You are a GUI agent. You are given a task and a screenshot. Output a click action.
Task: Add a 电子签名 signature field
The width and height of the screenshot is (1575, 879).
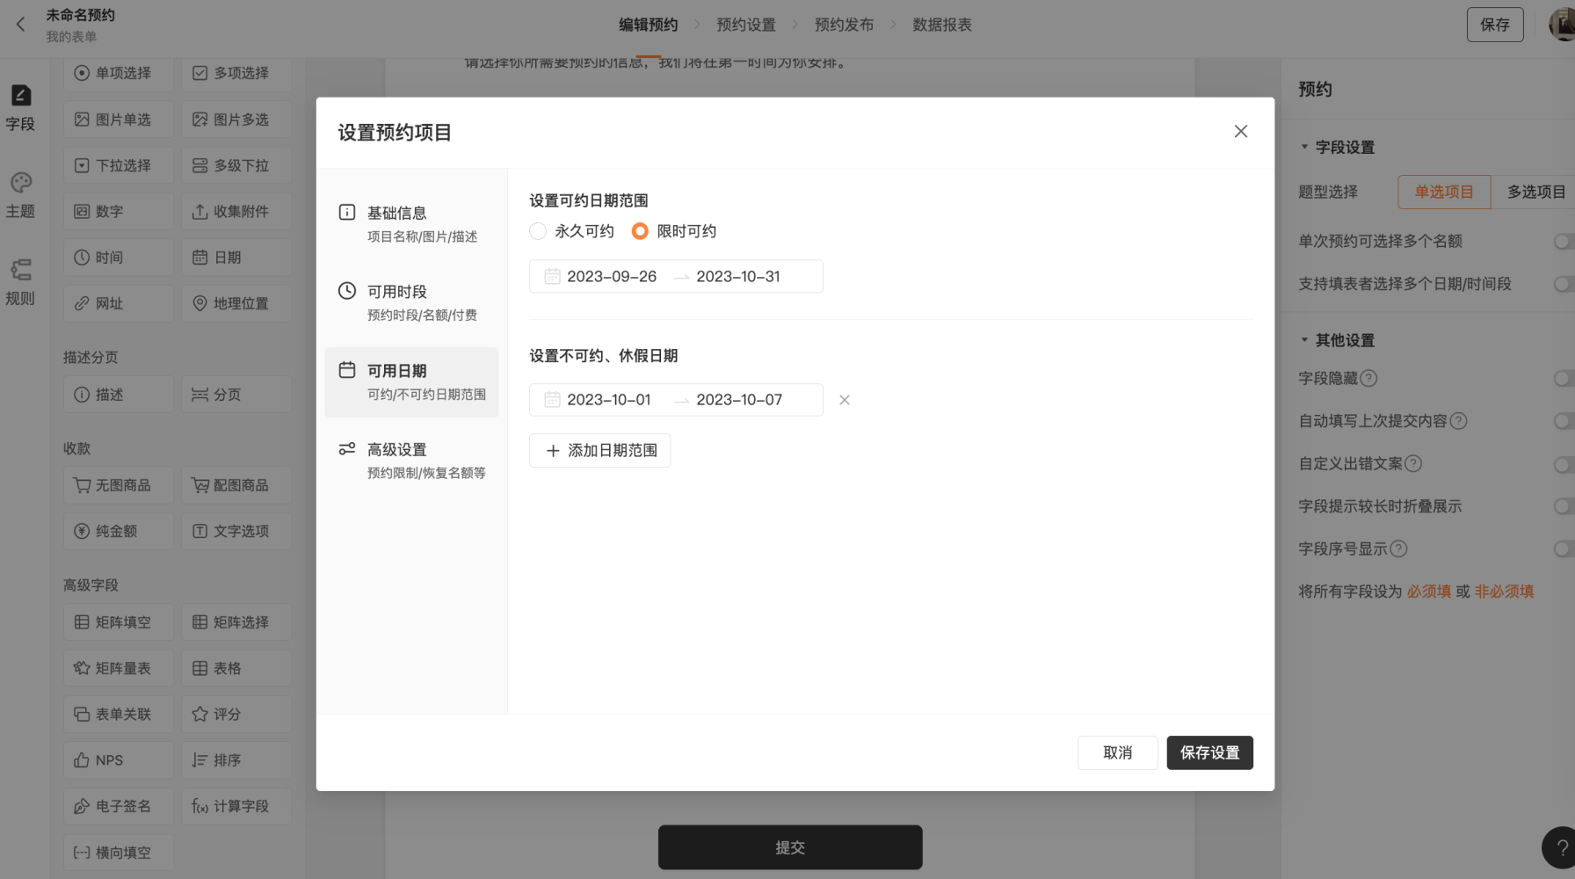click(x=118, y=806)
